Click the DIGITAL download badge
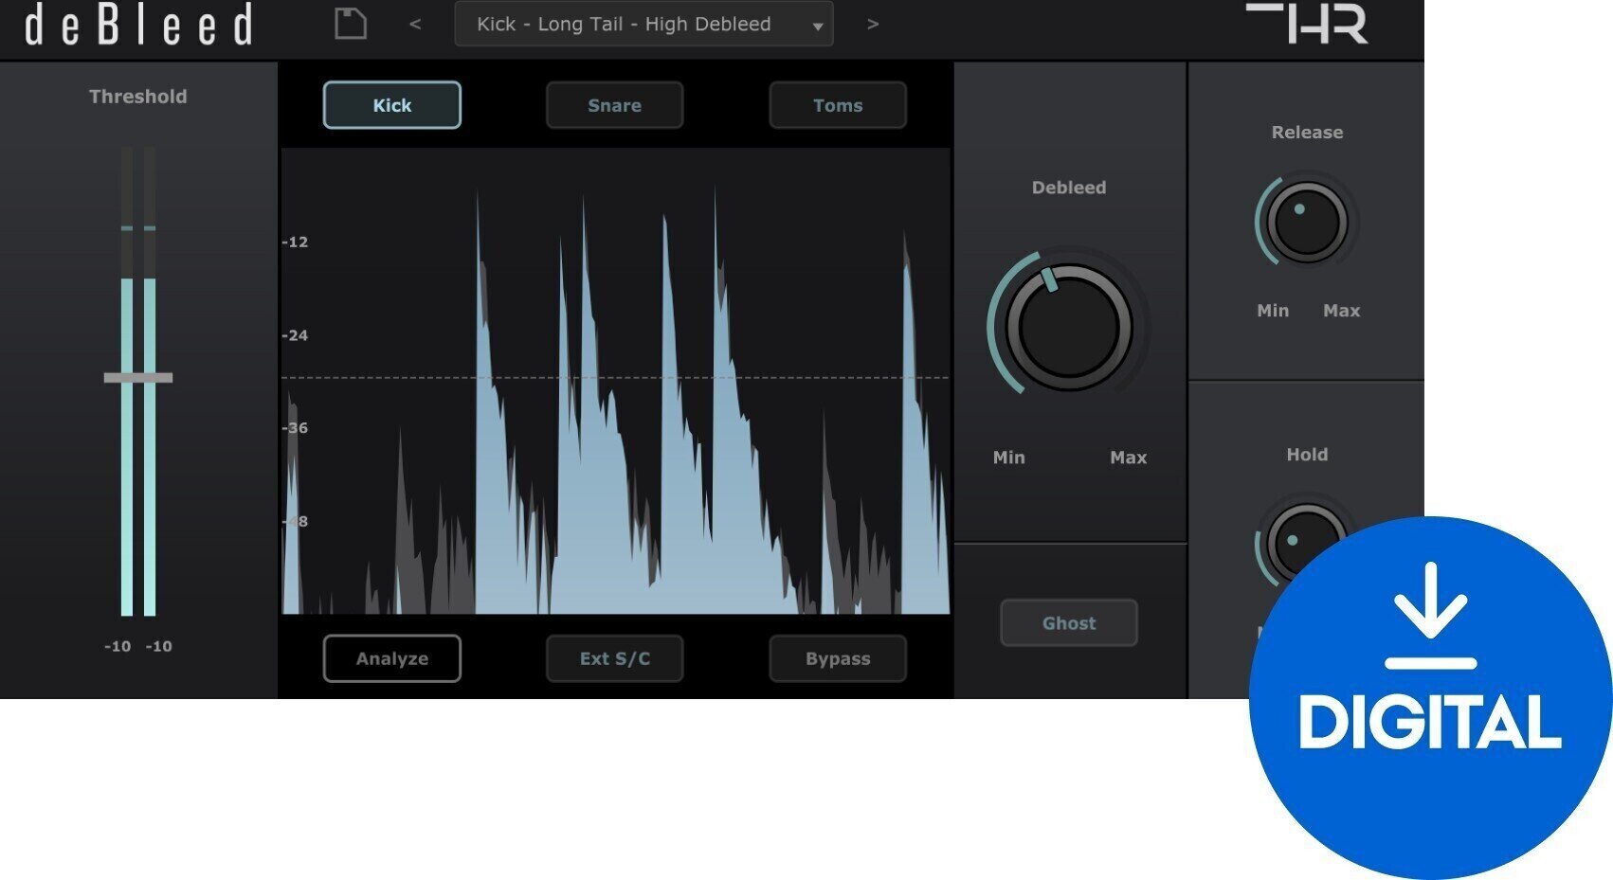The width and height of the screenshot is (1613, 880). pos(1430,698)
